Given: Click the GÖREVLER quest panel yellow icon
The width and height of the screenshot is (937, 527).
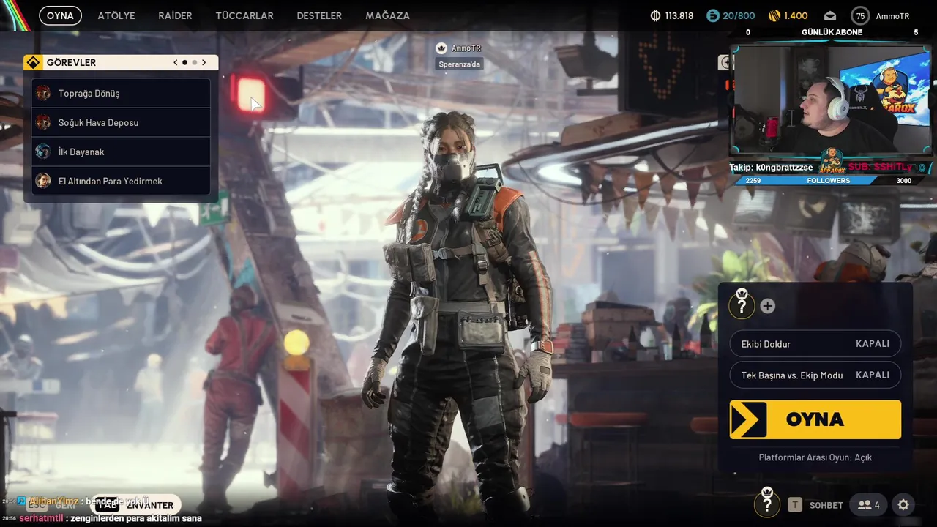Looking at the screenshot, I should pos(32,62).
